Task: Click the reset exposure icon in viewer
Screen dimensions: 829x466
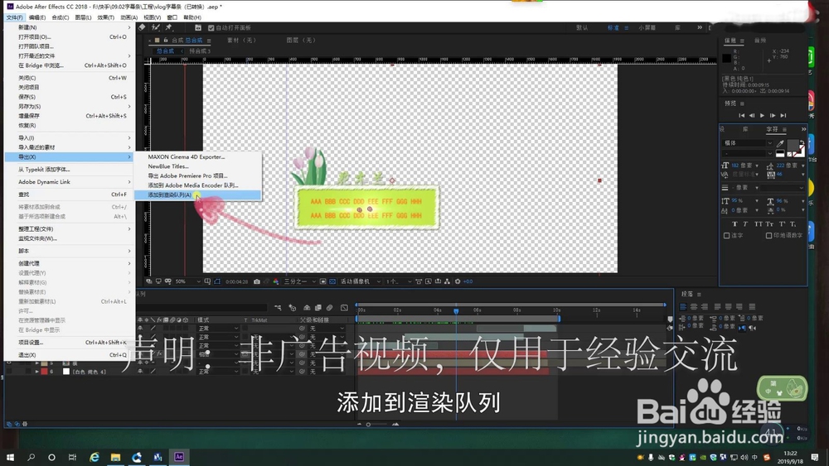Action: click(458, 281)
